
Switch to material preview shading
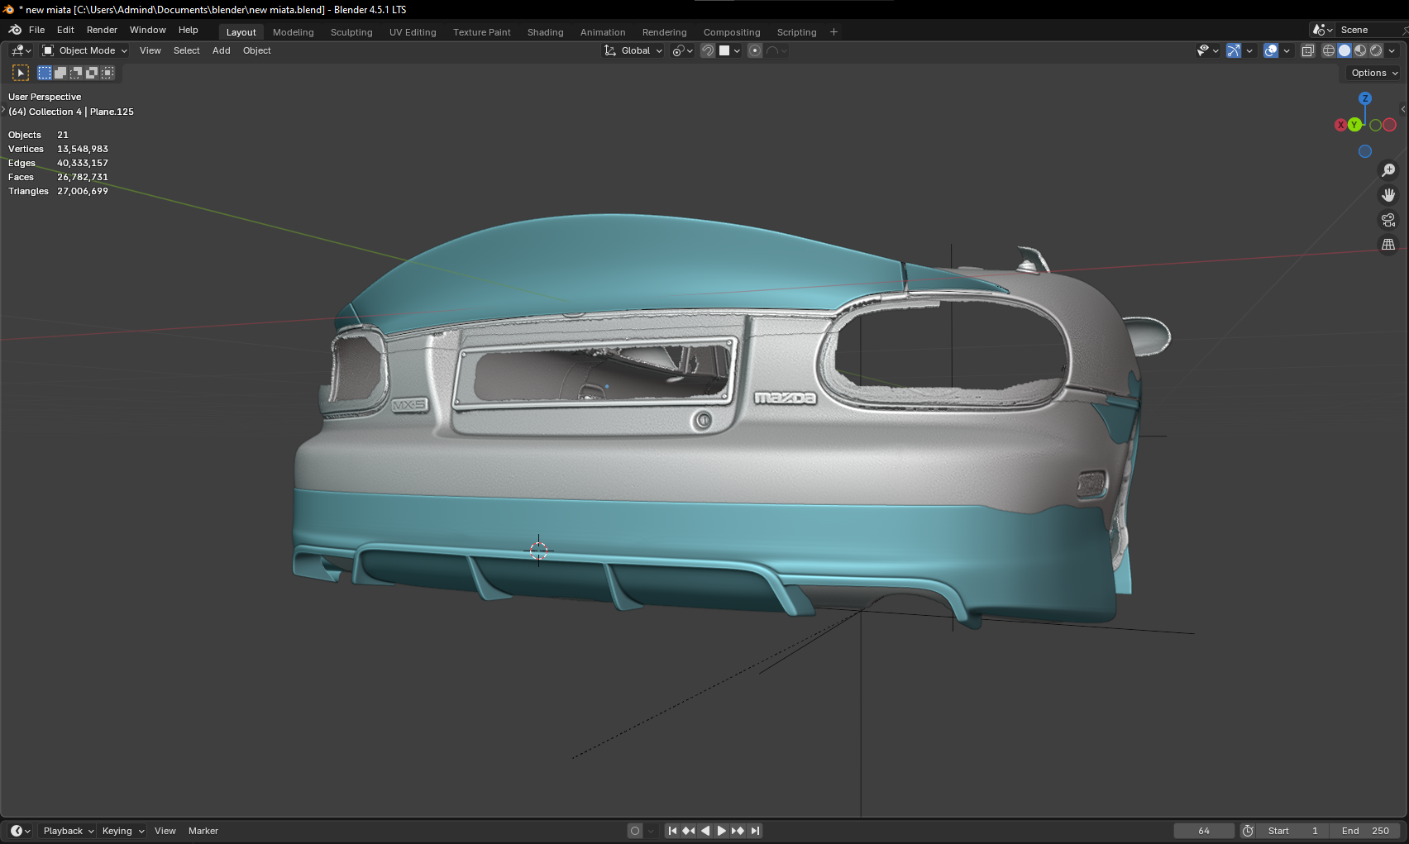[x=1360, y=50]
